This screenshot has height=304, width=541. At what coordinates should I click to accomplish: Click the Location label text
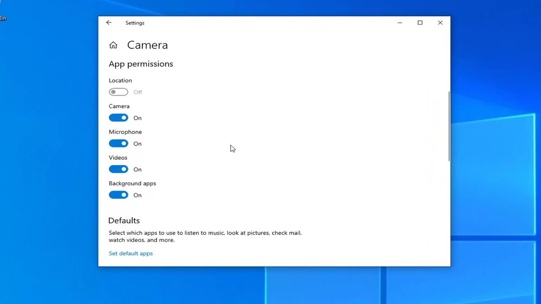[x=120, y=80]
